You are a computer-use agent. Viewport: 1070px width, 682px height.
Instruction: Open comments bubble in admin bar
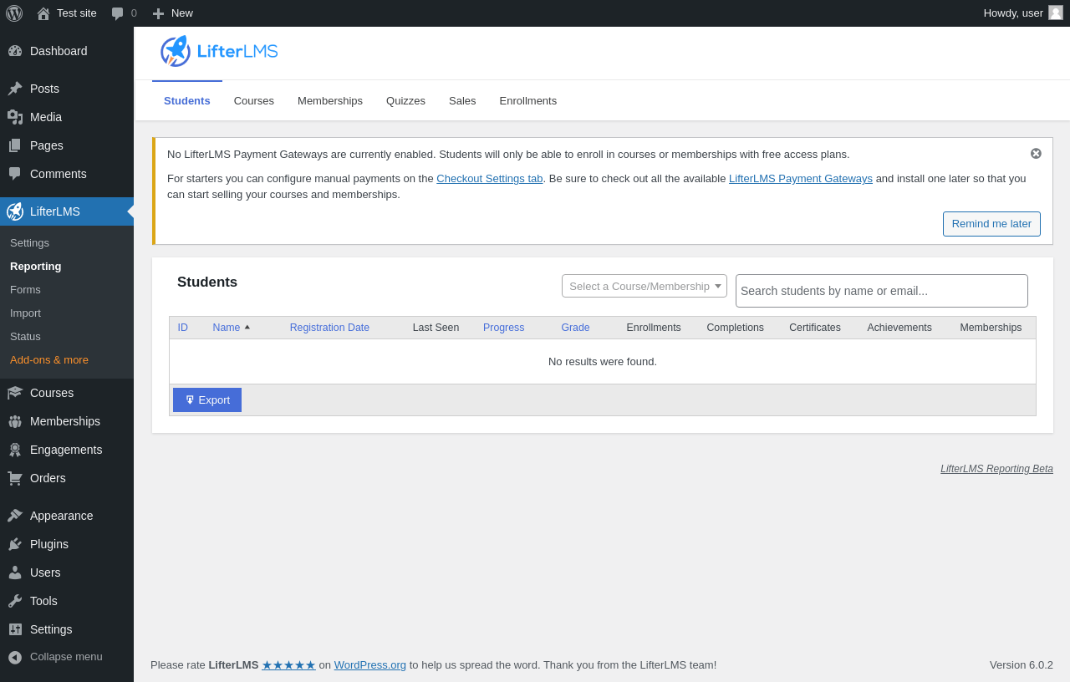coord(118,13)
